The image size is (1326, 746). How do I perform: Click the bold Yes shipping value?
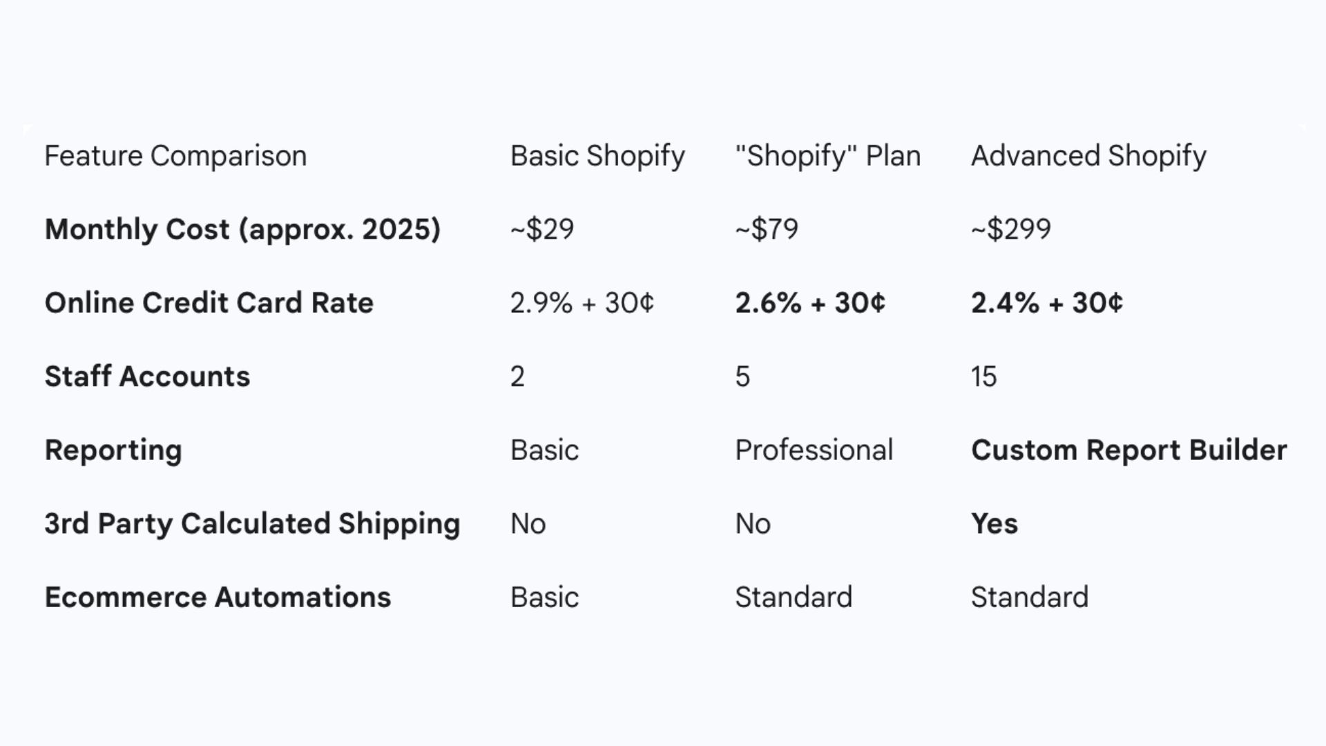tap(995, 524)
